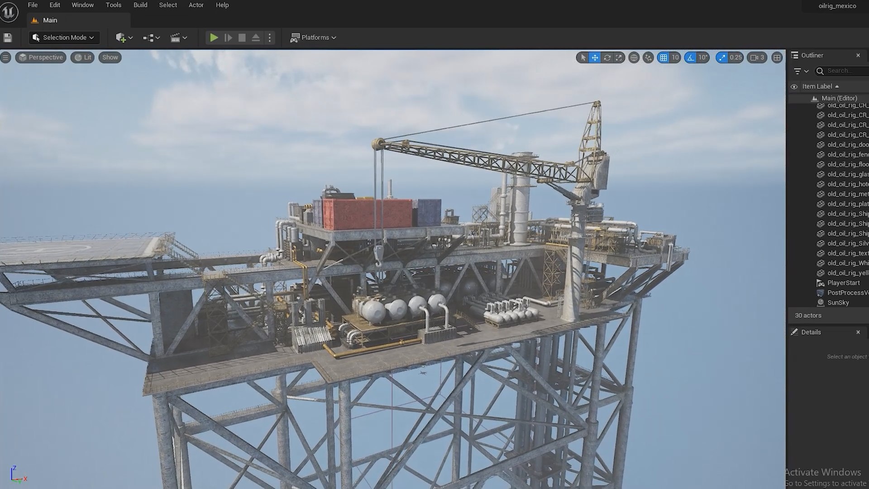Open the Build menu
869x489 pixels.
coord(140,5)
